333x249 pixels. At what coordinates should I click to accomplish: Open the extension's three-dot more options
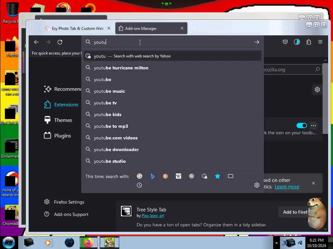pos(313,125)
